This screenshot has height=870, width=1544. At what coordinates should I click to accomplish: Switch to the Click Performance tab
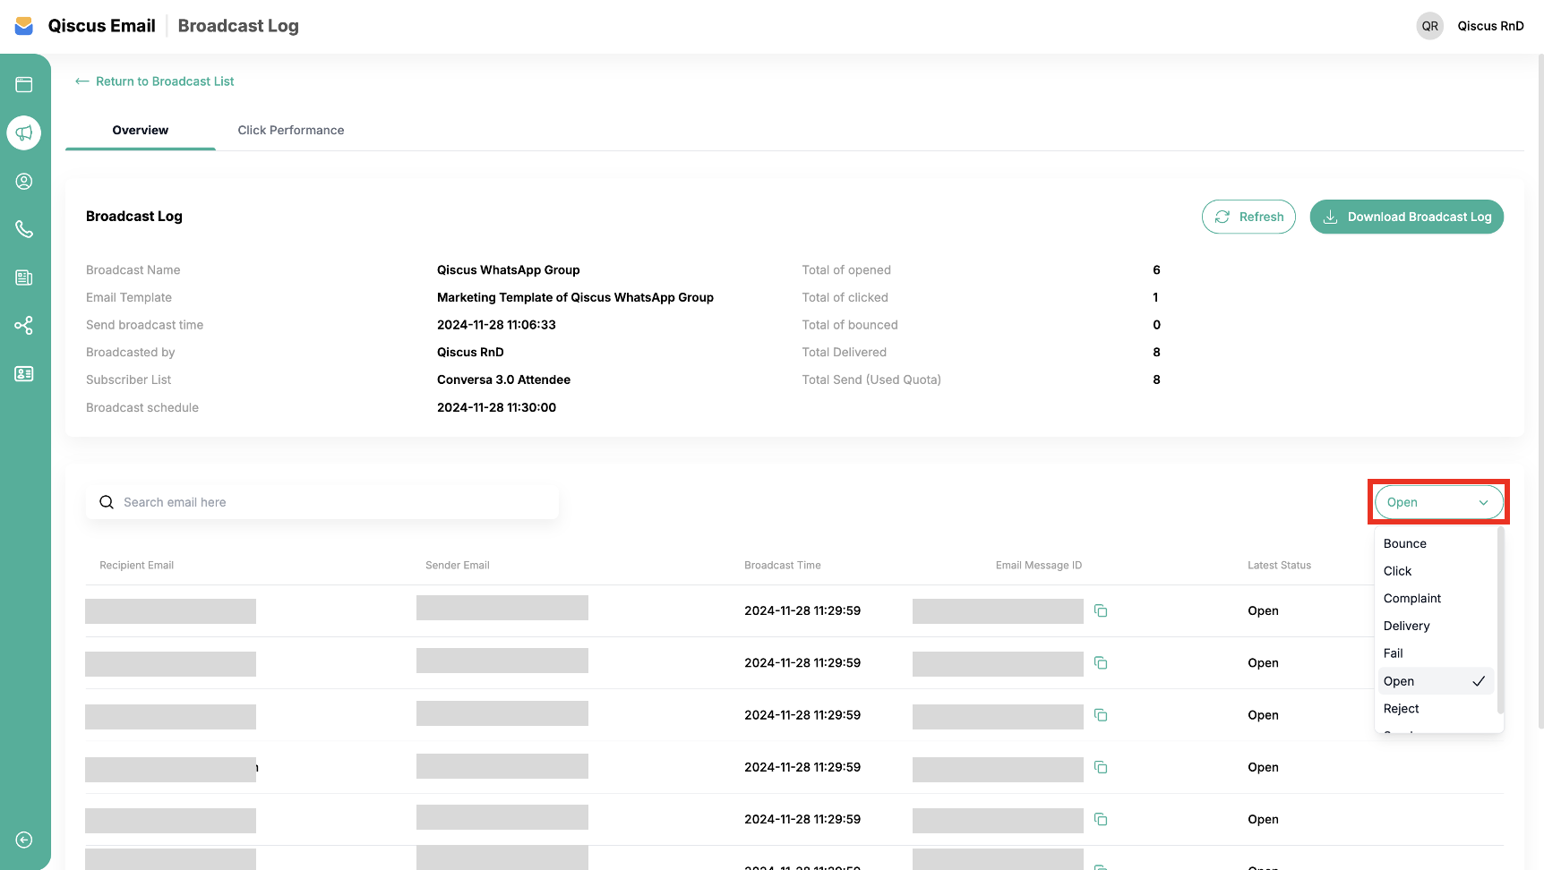click(291, 131)
